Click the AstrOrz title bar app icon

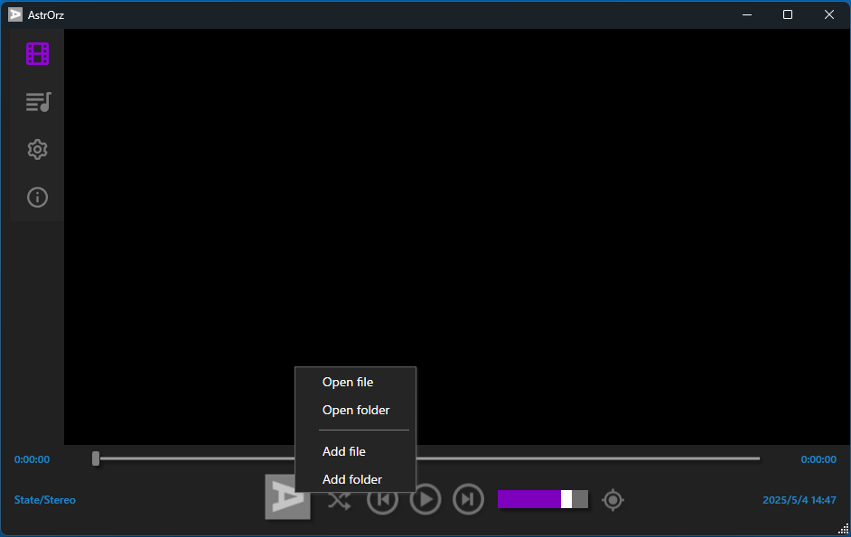(x=15, y=14)
